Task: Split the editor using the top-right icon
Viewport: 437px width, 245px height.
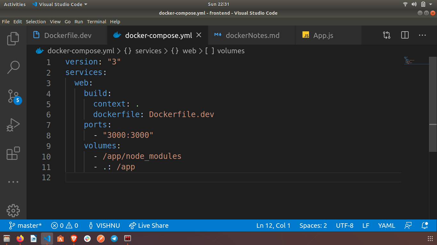Action: click(405, 35)
